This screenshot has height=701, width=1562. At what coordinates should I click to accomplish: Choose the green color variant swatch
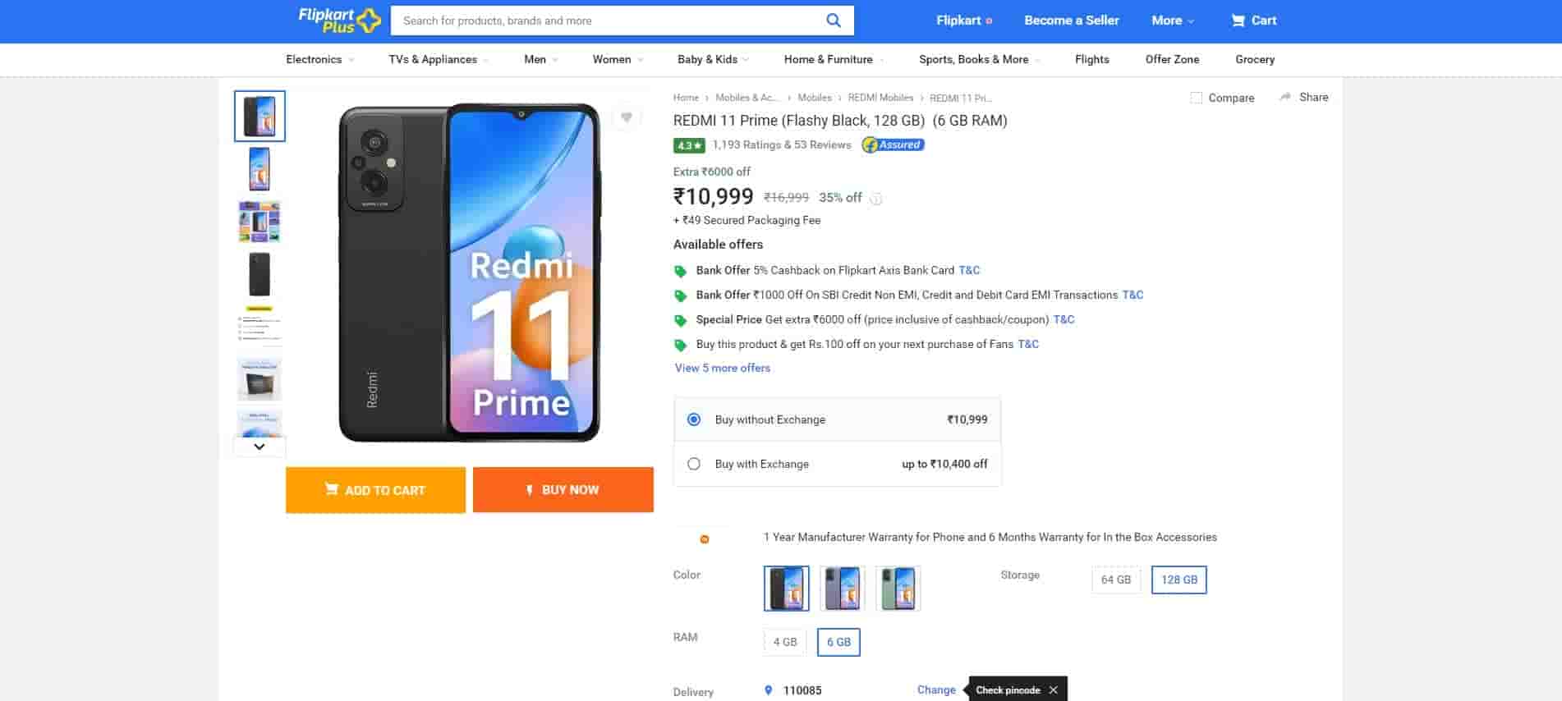(x=898, y=589)
